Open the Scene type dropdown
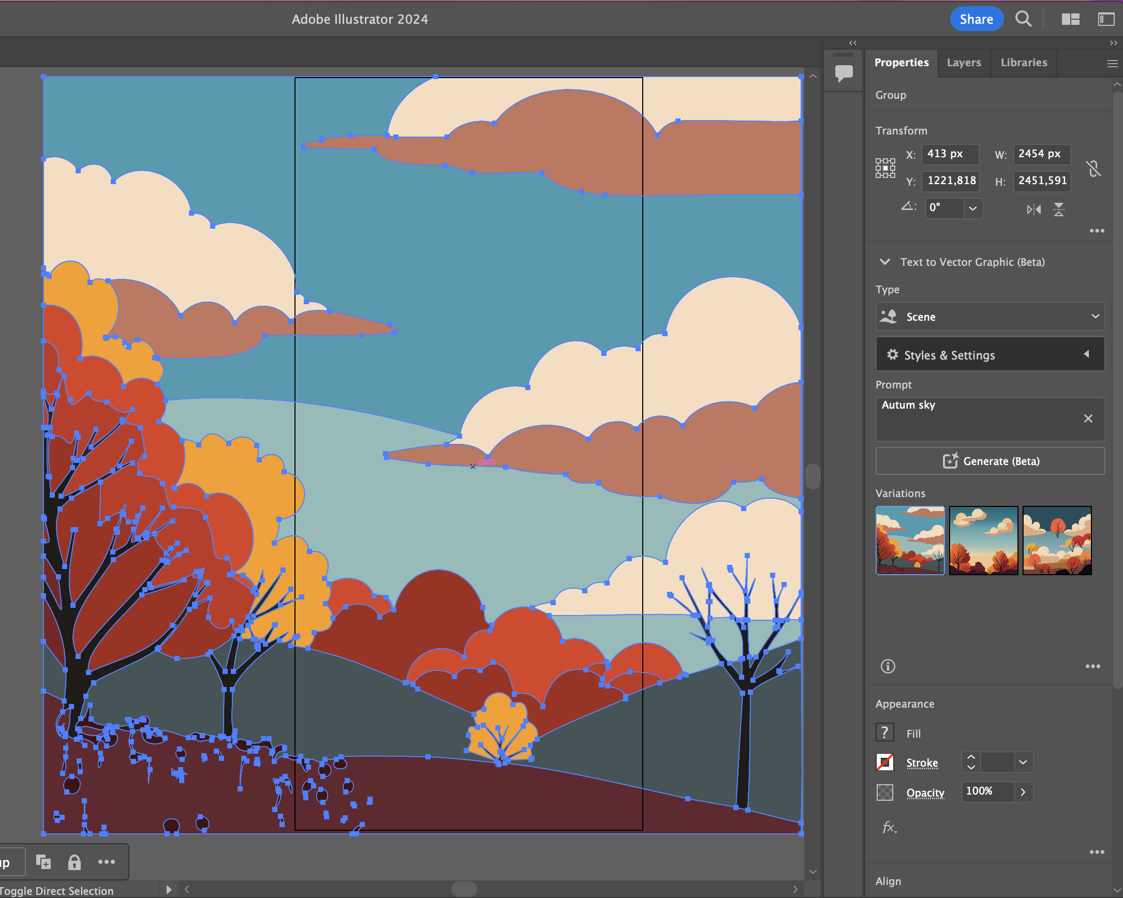 [x=989, y=317]
